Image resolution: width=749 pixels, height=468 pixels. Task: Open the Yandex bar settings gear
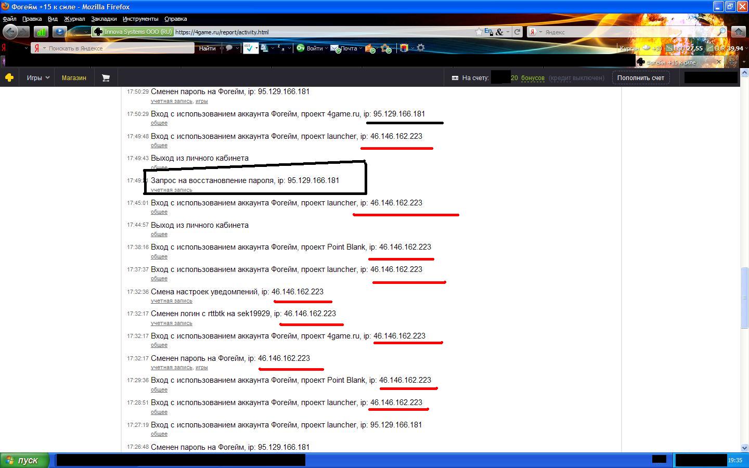(421, 48)
